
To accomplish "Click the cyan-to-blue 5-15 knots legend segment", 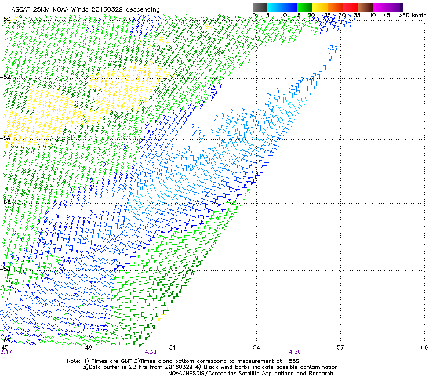I will [x=282, y=7].
